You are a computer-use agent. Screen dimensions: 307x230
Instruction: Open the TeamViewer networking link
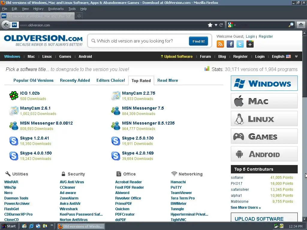tap(181, 193)
